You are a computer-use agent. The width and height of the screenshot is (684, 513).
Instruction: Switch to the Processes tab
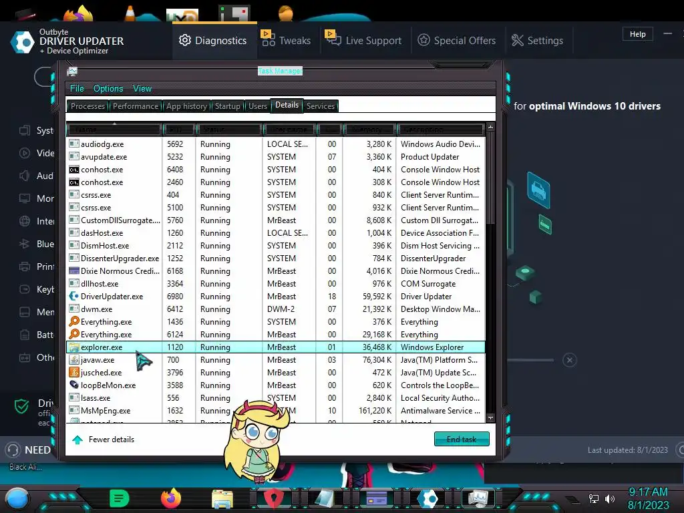coord(88,106)
